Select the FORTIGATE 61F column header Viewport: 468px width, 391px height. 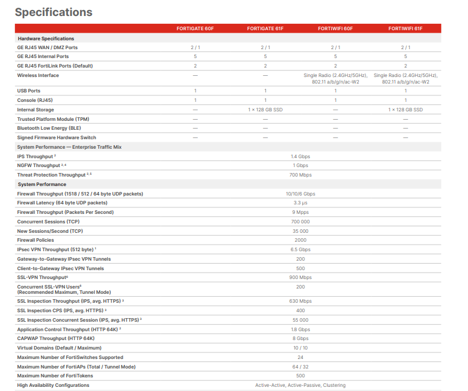[x=265, y=28]
